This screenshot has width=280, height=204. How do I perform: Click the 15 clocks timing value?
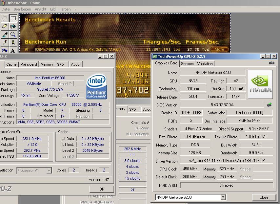coord(132,178)
